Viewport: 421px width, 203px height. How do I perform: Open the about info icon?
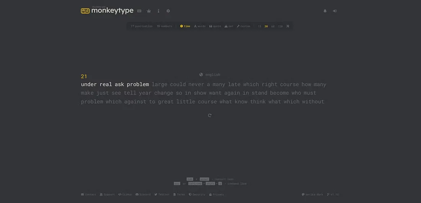tap(158, 11)
